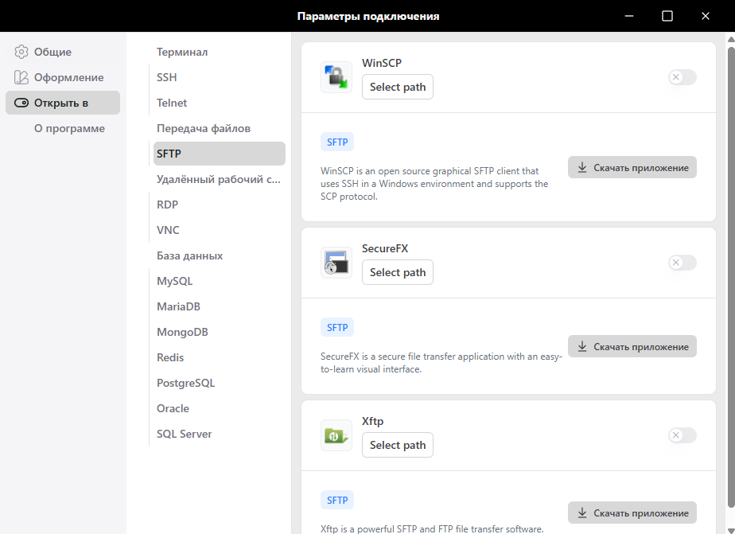The image size is (735, 534).
Task: Click the gear icon next to Общие
Action: pyautogui.click(x=21, y=52)
